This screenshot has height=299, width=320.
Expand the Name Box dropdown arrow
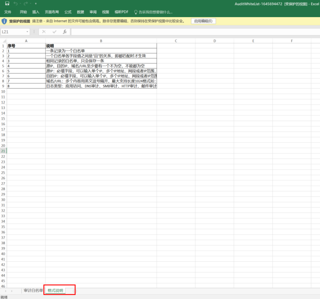click(x=27, y=32)
